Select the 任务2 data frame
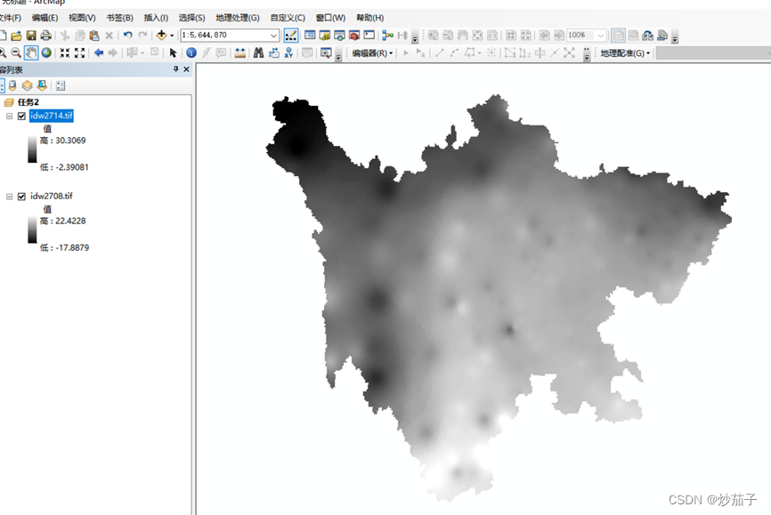 [x=29, y=102]
